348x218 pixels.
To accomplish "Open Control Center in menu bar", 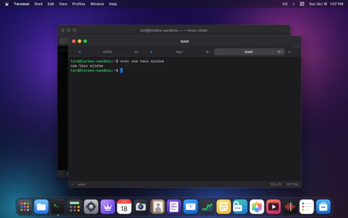I will (302, 4).
